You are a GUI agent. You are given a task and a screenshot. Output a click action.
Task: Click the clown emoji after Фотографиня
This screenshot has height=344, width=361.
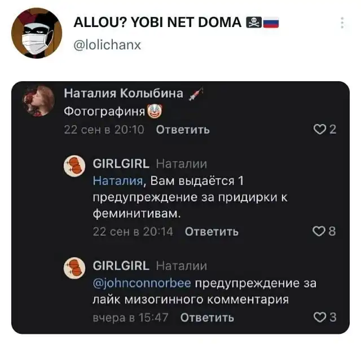coord(154,111)
